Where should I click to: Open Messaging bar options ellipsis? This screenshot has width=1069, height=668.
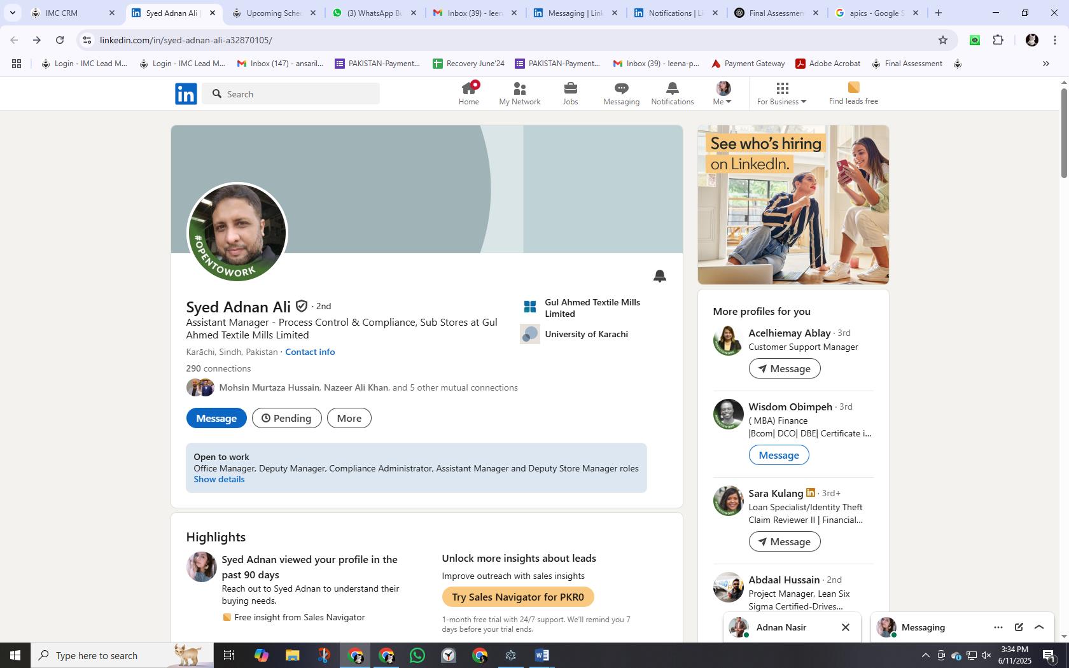click(x=998, y=627)
